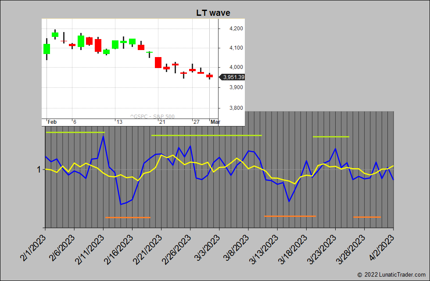Click the LT wave chart title
The width and height of the screenshot is (430, 281).
[x=213, y=13]
